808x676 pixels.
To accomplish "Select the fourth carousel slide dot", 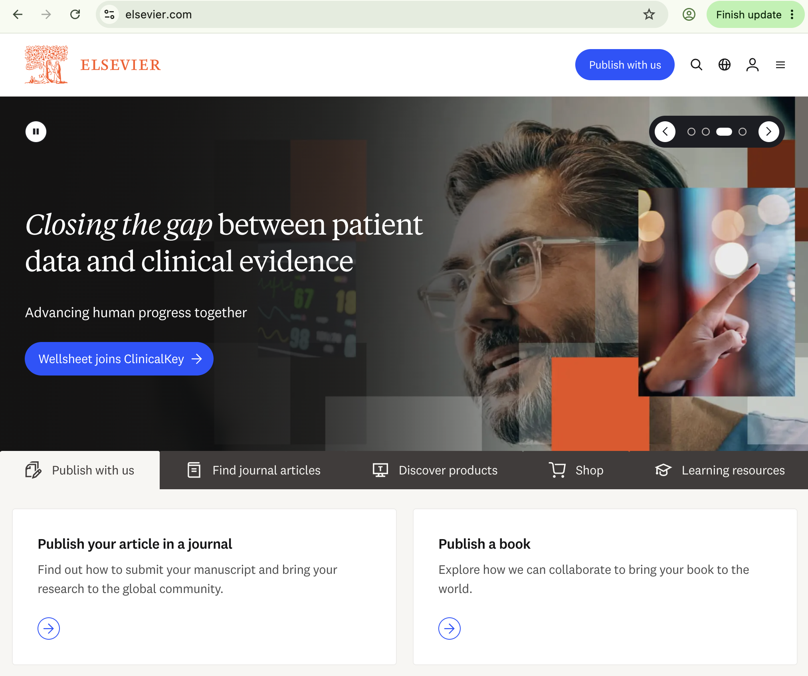I will click(743, 132).
